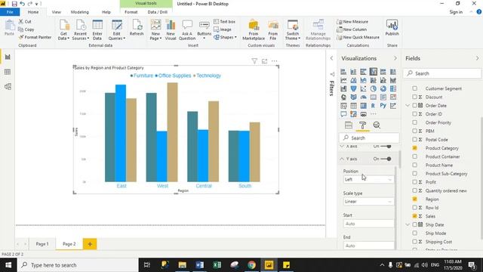Select the table visual
This screenshot has height=272, width=483.
(353, 106)
